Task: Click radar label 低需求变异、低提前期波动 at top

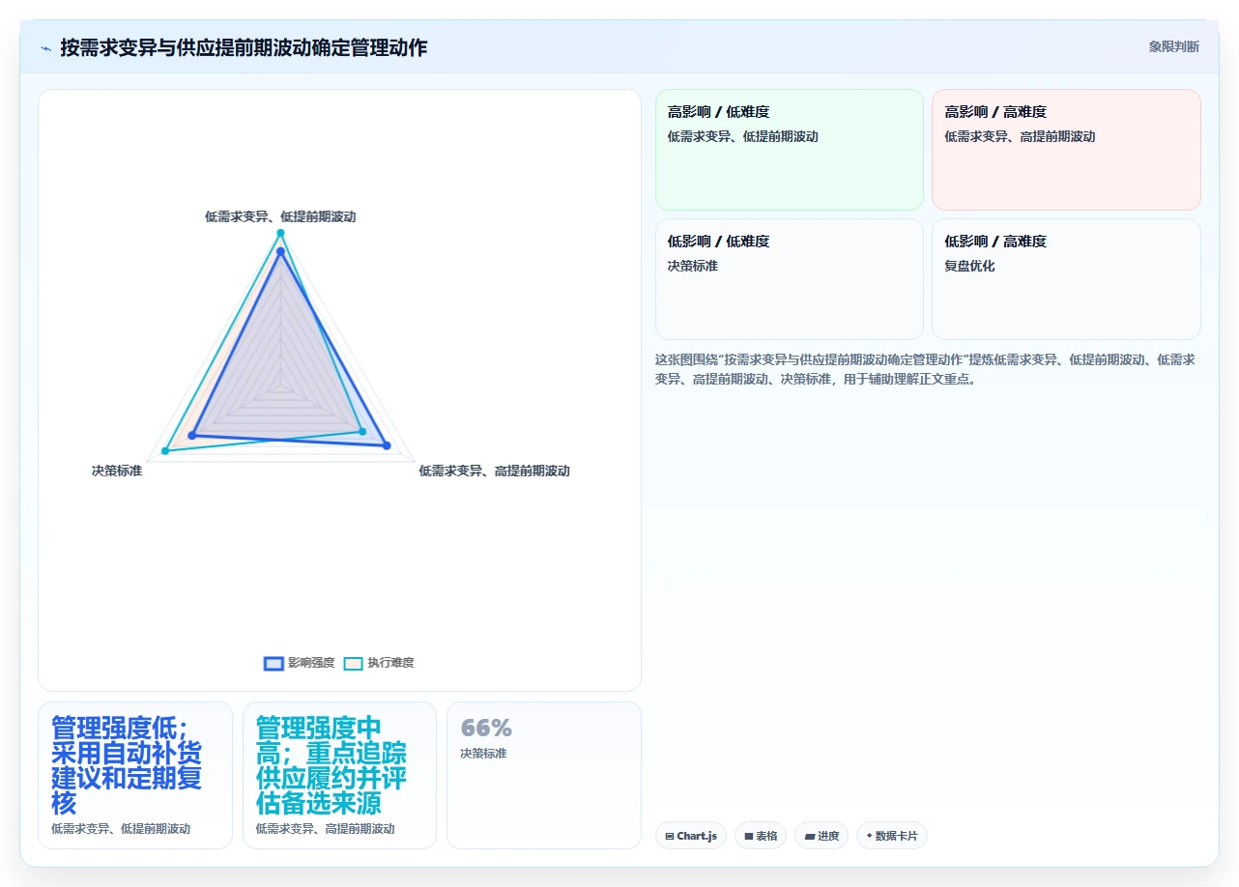Action: tap(280, 216)
